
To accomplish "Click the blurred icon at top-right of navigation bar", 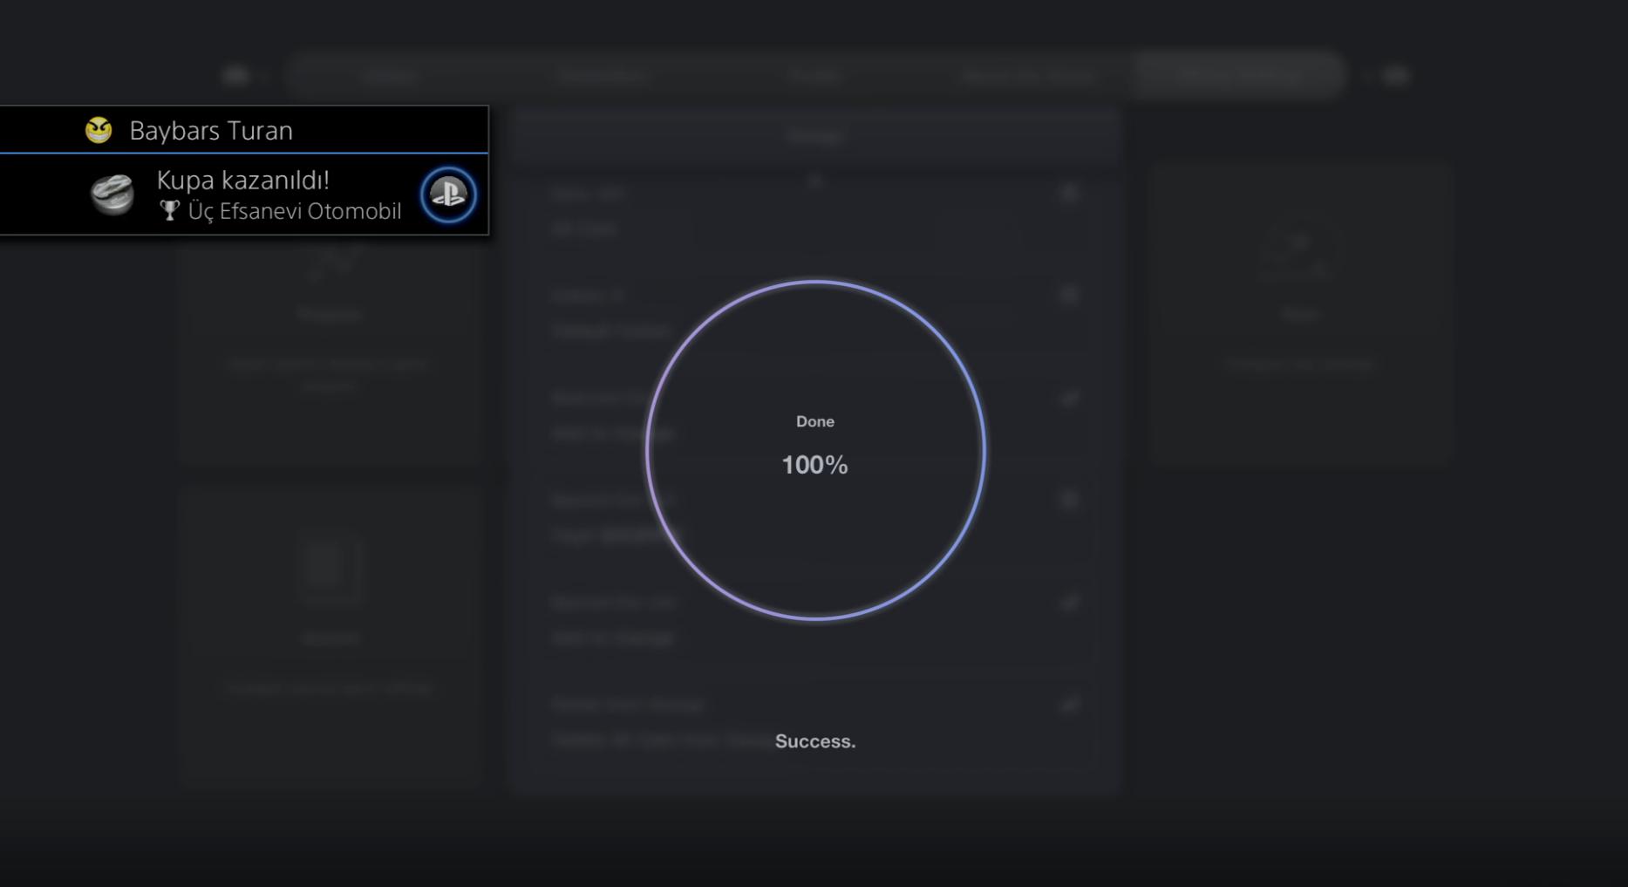I will tap(1395, 76).
